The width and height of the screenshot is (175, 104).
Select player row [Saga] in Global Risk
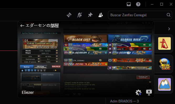coord(130,45)
